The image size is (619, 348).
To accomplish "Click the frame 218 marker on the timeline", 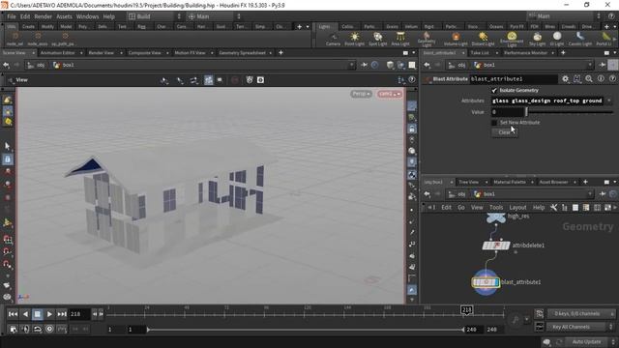I will (x=466, y=310).
